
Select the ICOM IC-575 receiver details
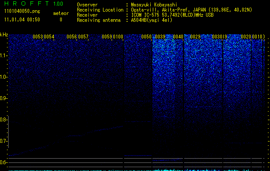click(172, 15)
